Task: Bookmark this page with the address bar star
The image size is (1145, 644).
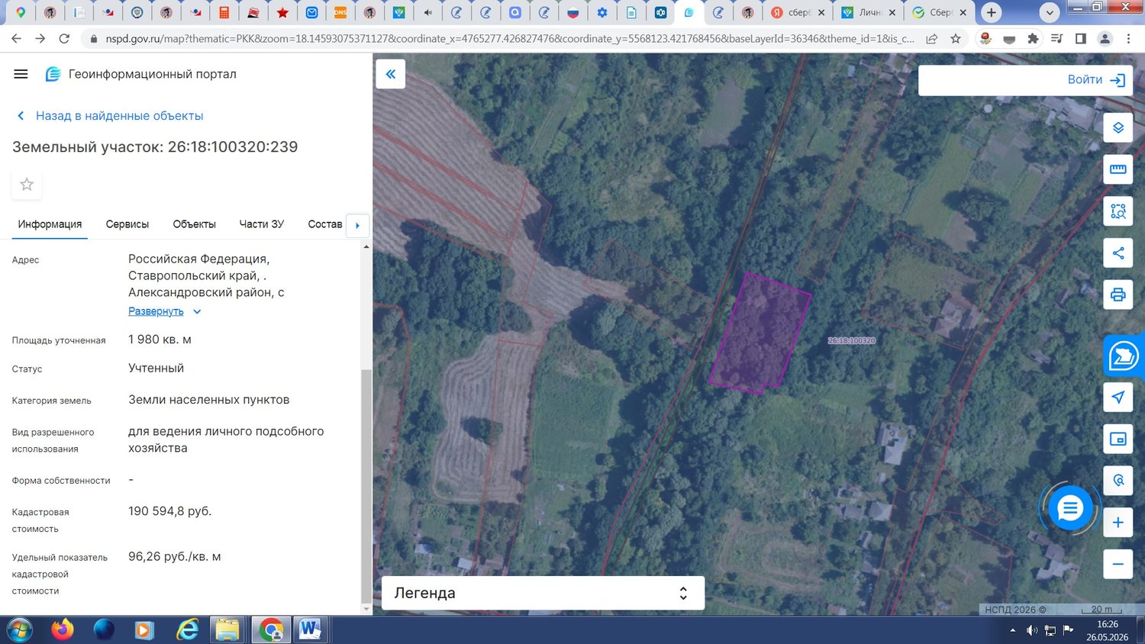Action: point(956,38)
